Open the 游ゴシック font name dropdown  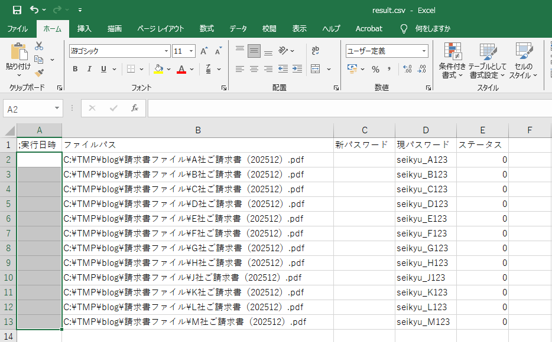pos(166,51)
